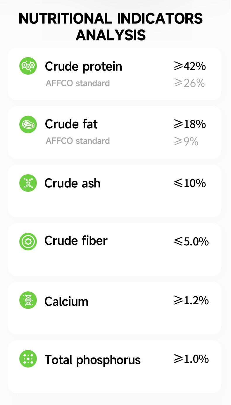Image resolution: width=231 pixels, height=405 pixels.
Task: Click the ≥9% AFFCO fat standard value
Action: pyautogui.click(x=186, y=142)
